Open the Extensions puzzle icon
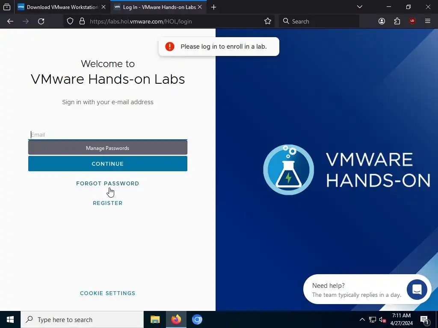This screenshot has height=328, width=438. click(397, 21)
